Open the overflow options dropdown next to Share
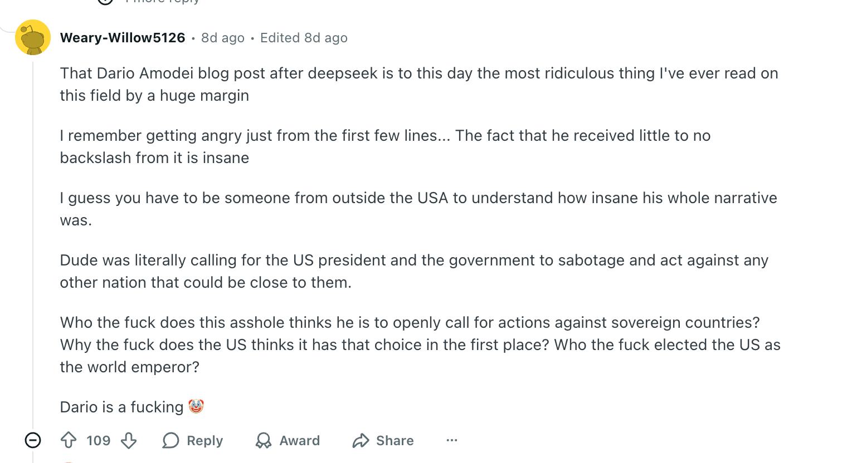 (x=451, y=440)
